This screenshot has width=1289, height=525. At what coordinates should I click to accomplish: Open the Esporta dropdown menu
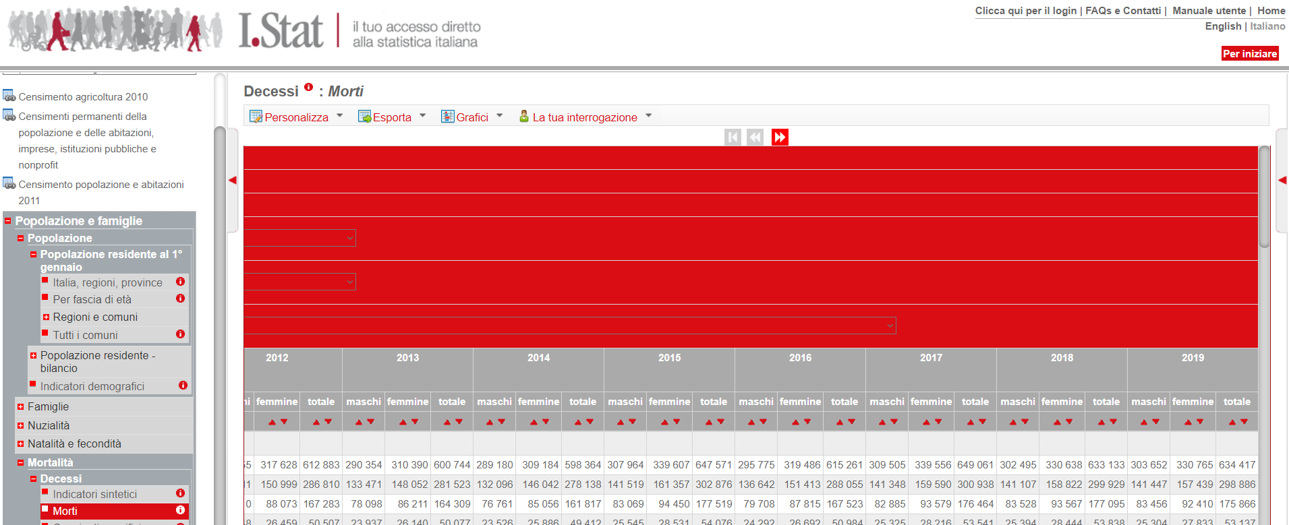391,117
